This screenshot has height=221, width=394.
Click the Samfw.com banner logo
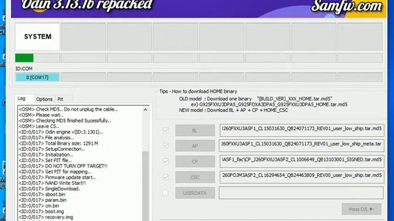[x=346, y=7]
